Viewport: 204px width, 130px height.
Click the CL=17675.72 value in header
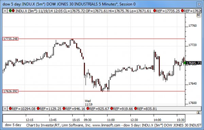pyautogui.click(x=74, y=11)
